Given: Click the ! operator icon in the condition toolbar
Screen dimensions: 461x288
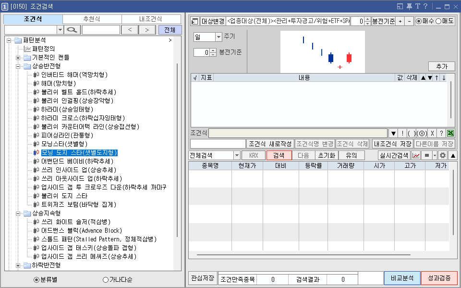Looking at the screenshot, I should click(403, 133).
